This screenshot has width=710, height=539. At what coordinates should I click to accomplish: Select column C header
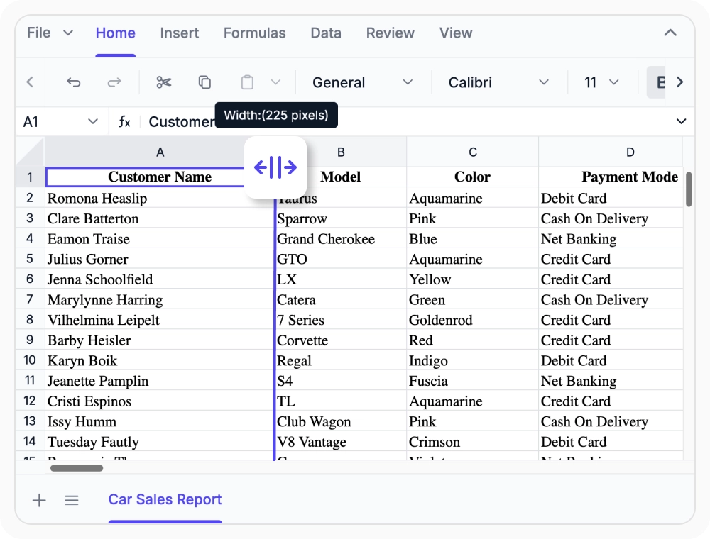[x=473, y=152]
